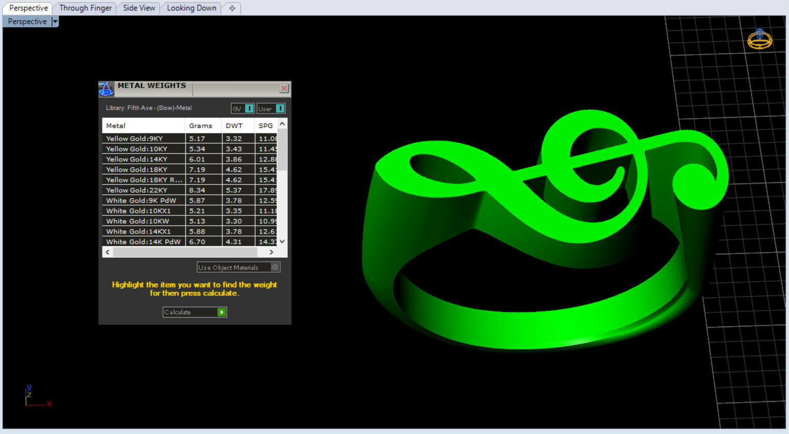This screenshot has height=434, width=789.
Task: Click the 6.01 grams value
Action: pos(197,159)
